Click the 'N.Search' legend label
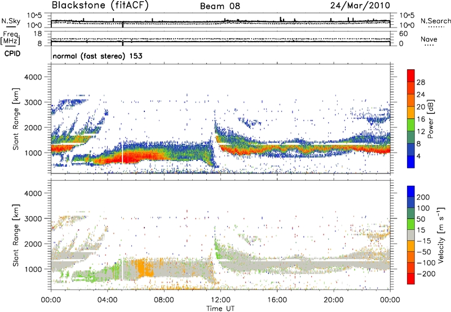451x312 pixels. coord(435,21)
